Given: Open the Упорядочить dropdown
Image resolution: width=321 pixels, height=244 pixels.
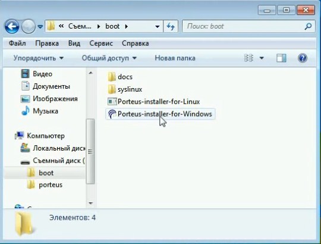Looking at the screenshot, I should [x=39, y=58].
